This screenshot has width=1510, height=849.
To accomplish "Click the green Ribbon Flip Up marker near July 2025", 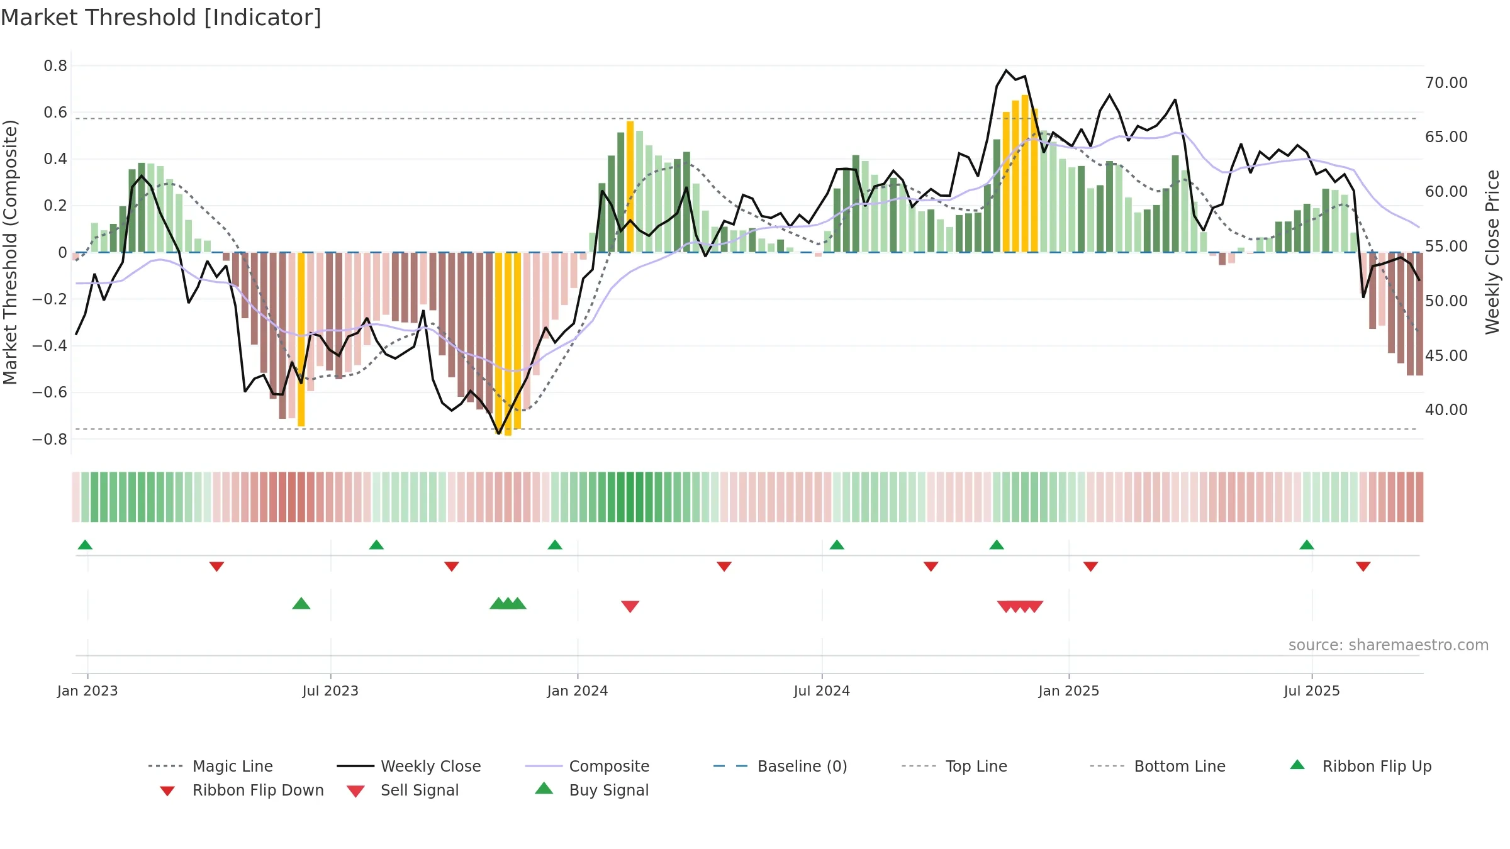I will click(1307, 545).
